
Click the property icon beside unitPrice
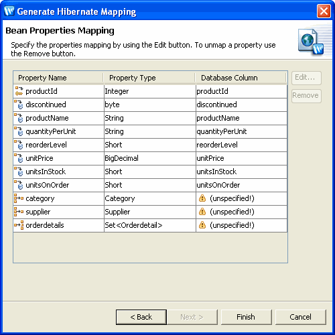tap(19, 158)
